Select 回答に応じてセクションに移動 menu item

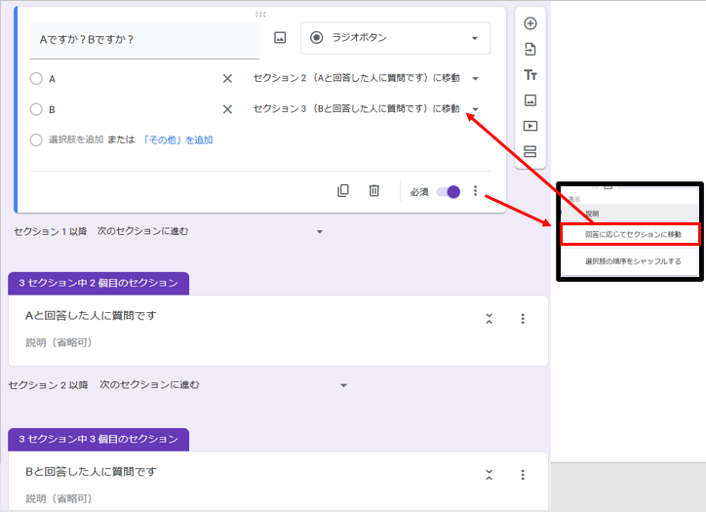(x=630, y=234)
